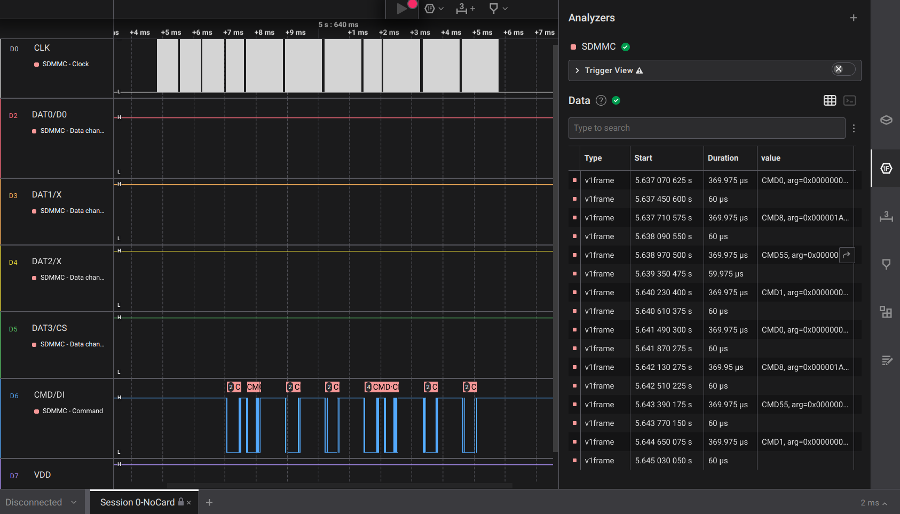Viewport: 900px width, 514px height.
Task: Select the row starting at 5.644 650 075 s
Action: [x=715, y=442]
